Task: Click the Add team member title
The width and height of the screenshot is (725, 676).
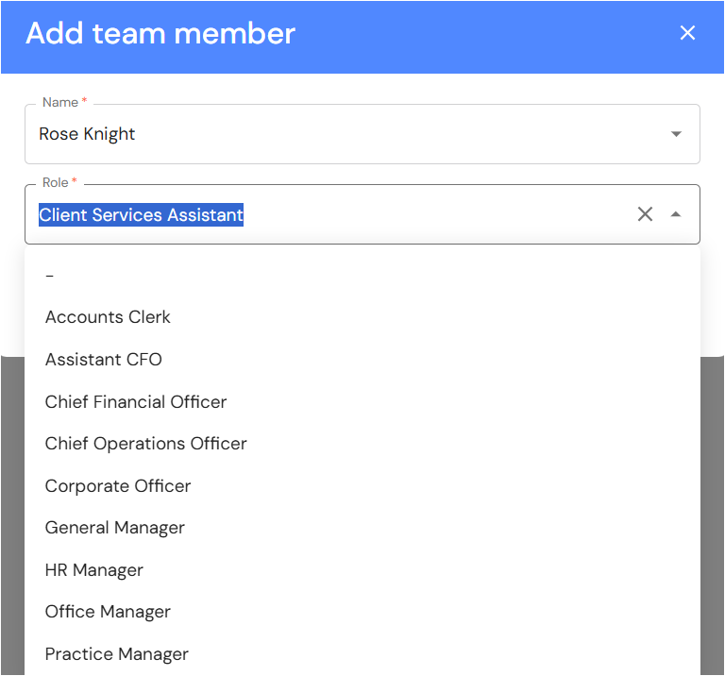Action: tap(160, 34)
